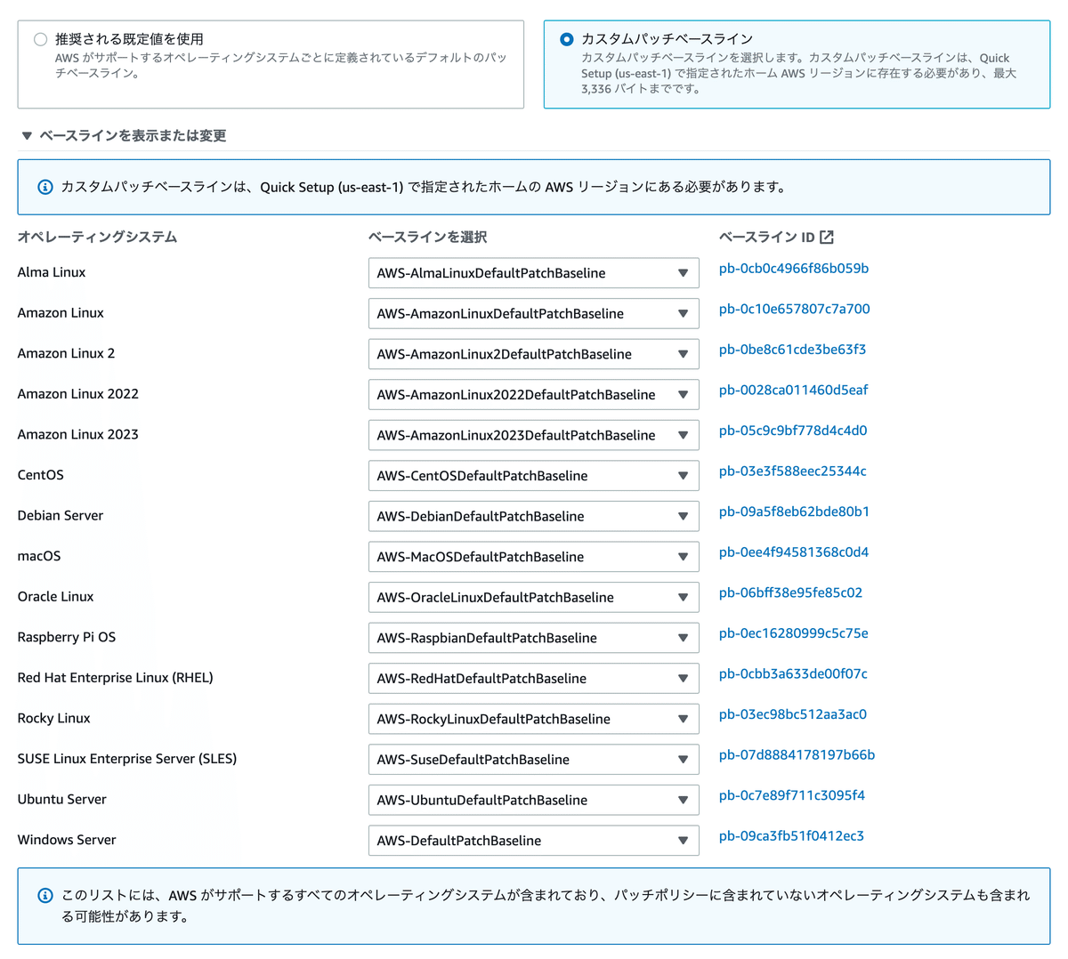Open the Amazon Linux 2023 baseline dropdown
Image resolution: width=1068 pixels, height=959 pixels.
click(x=533, y=435)
